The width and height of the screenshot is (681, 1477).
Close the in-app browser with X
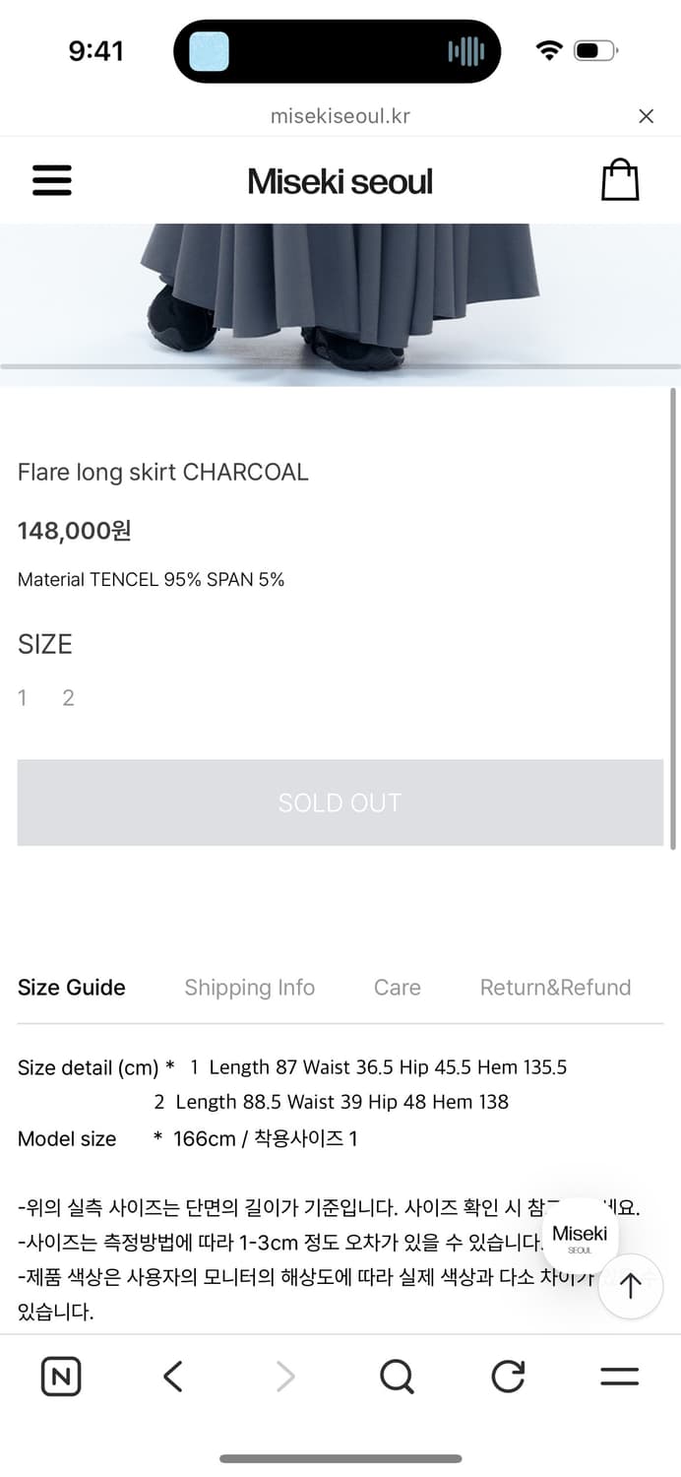pyautogui.click(x=646, y=116)
